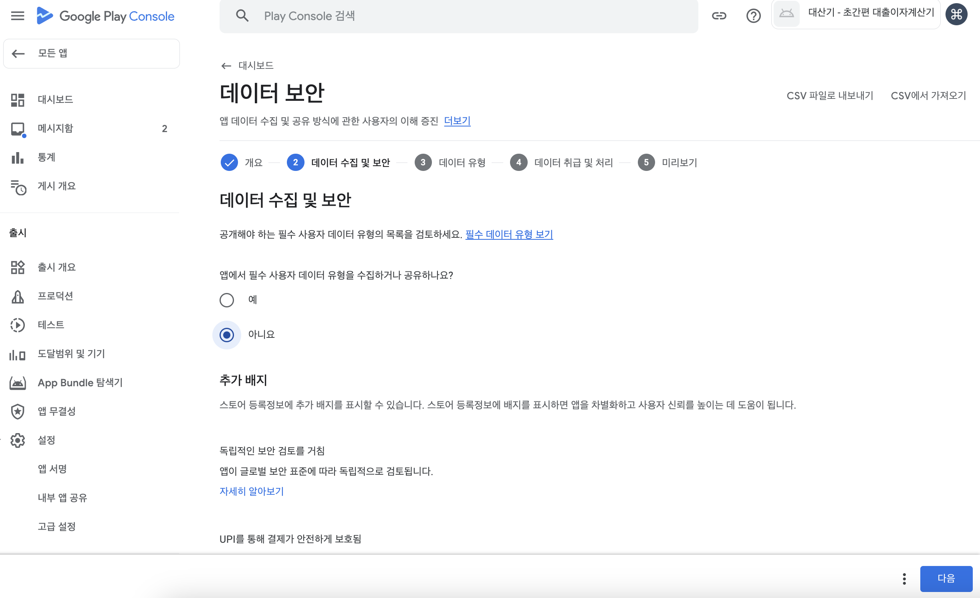980x598 pixels.
Task: Select the 아니요 radio button
Action: [x=227, y=335]
